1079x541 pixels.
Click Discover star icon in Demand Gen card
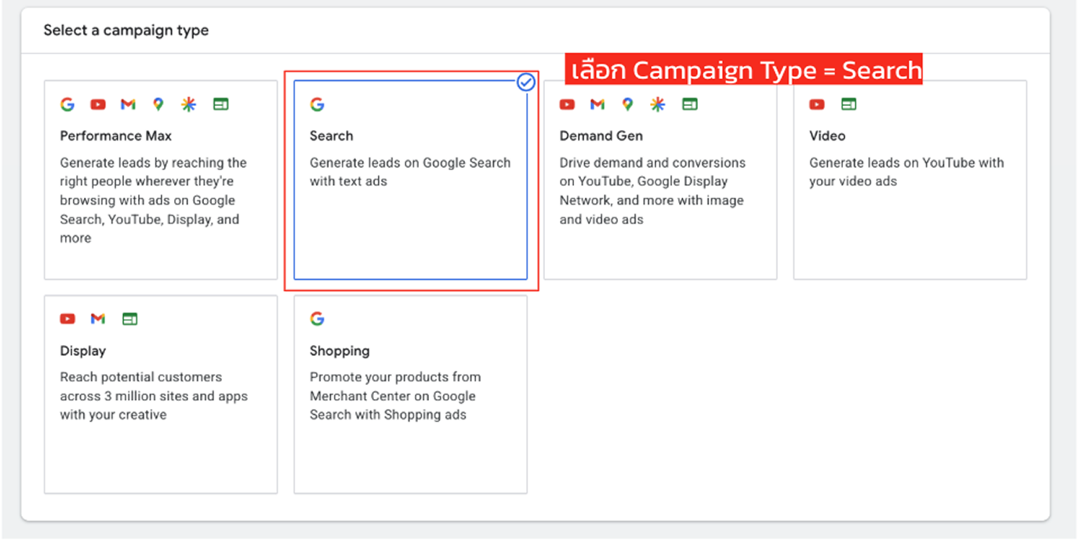click(658, 104)
